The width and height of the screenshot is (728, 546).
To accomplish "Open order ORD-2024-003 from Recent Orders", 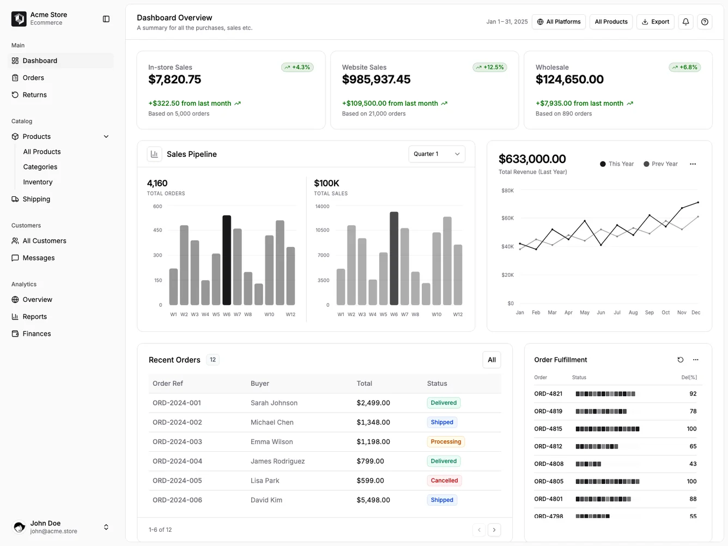I will (177, 441).
